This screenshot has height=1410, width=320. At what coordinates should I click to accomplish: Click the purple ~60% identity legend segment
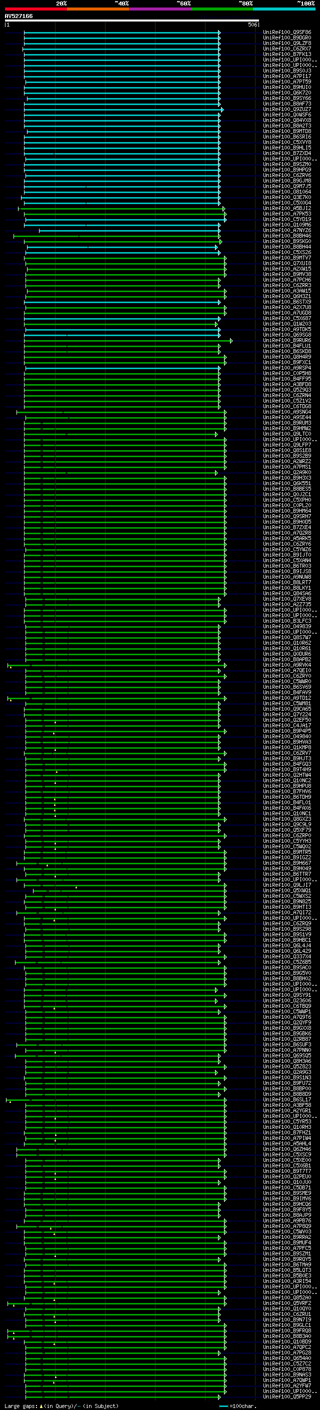point(160,10)
